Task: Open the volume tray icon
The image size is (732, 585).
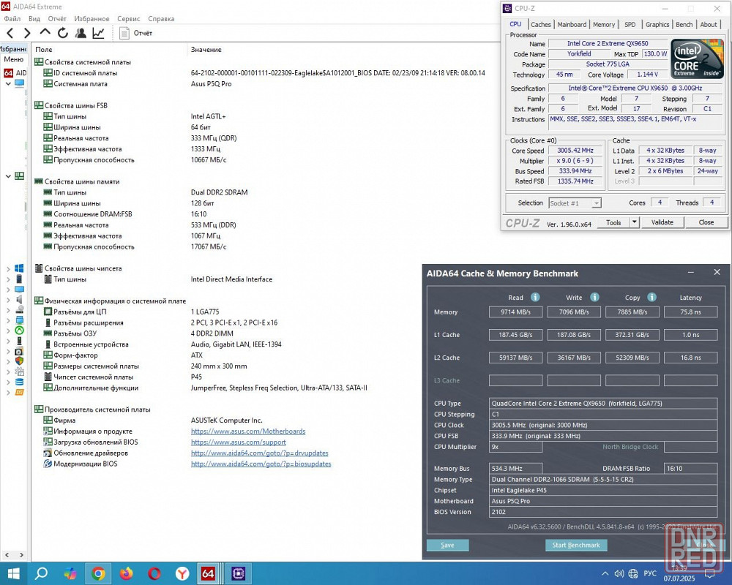Action: tap(619, 574)
